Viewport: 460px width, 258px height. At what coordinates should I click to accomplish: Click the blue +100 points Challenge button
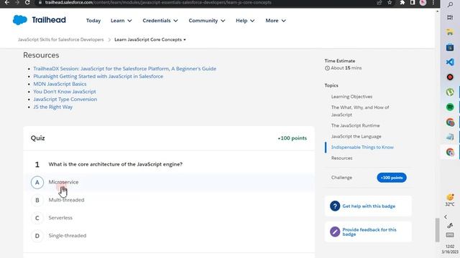392,178
